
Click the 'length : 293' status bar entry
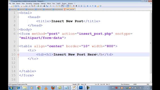76,84
